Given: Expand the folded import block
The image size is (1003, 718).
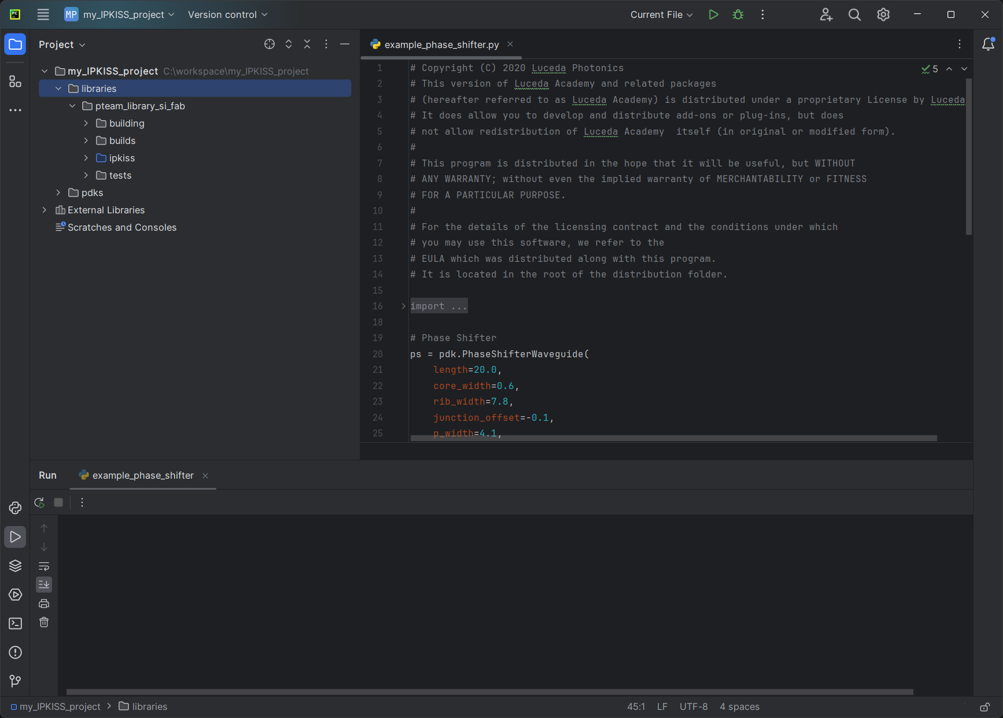Looking at the screenshot, I should (x=403, y=306).
